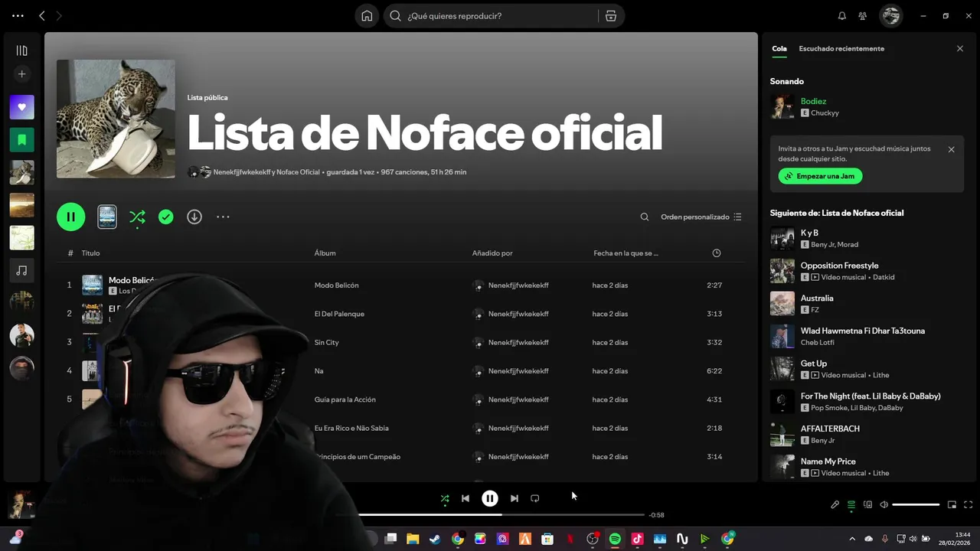The width and height of the screenshot is (980, 551).
Task: Enter full screen view icon
Action: [x=969, y=505]
